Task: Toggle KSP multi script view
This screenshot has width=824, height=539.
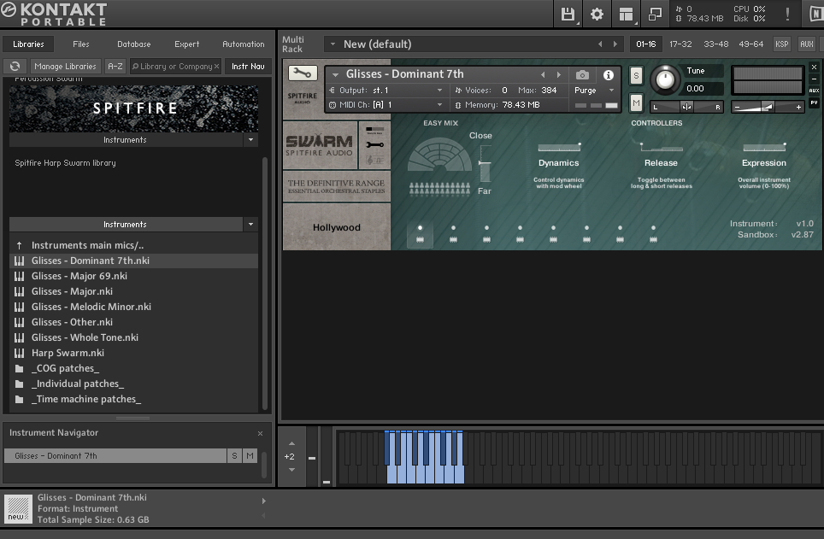Action: click(781, 44)
